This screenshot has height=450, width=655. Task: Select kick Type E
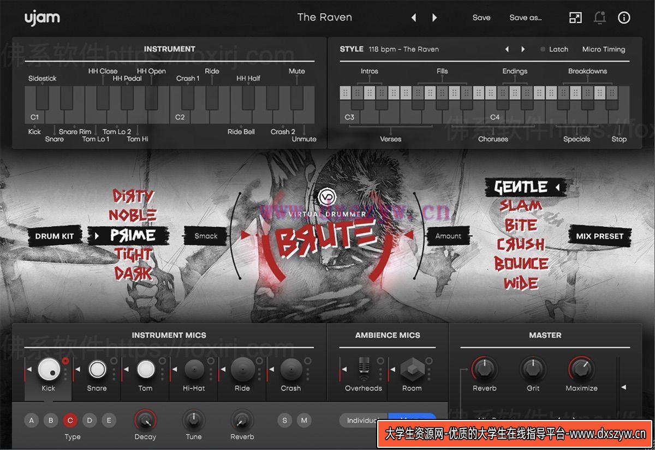[x=109, y=421]
